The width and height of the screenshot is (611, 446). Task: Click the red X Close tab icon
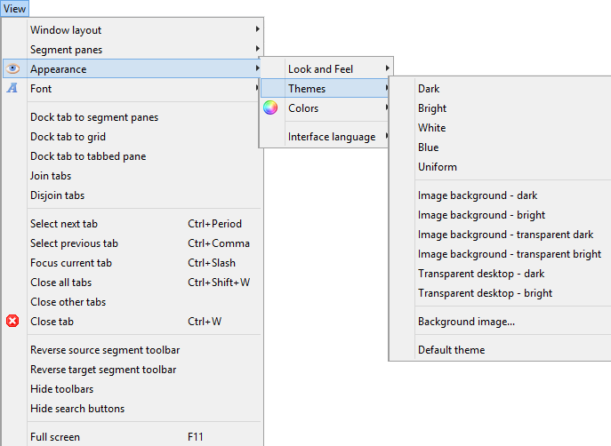coord(12,321)
